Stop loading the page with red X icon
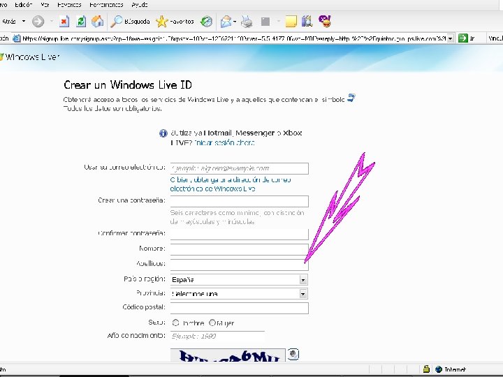Screen dimensions: 503x377 [64, 22]
